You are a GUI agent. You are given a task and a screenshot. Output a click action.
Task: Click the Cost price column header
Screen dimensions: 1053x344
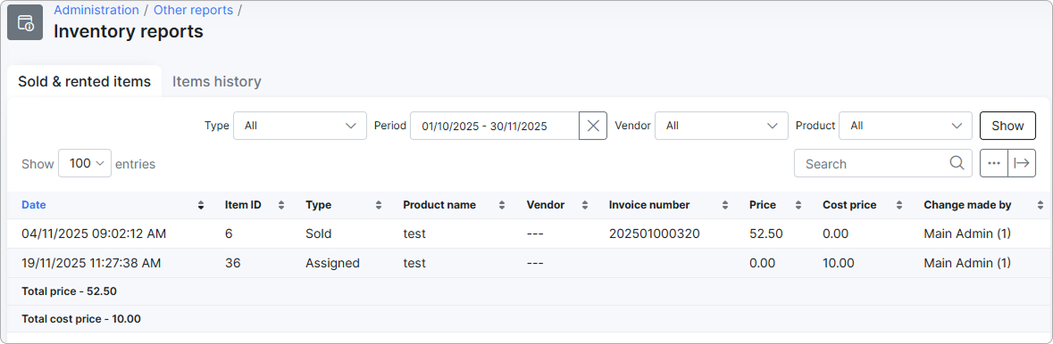tap(849, 205)
